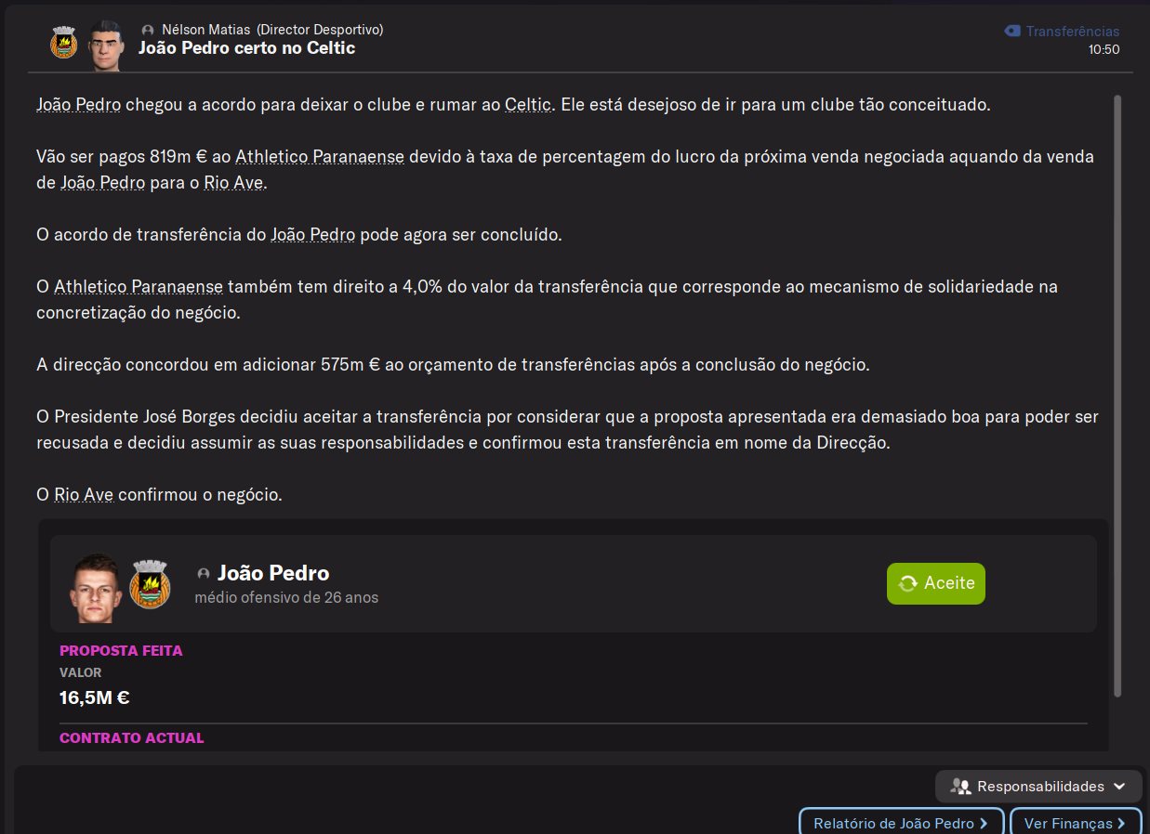Click the Transferências tag icon
The width and height of the screenshot is (1150, 834).
coord(1012,31)
